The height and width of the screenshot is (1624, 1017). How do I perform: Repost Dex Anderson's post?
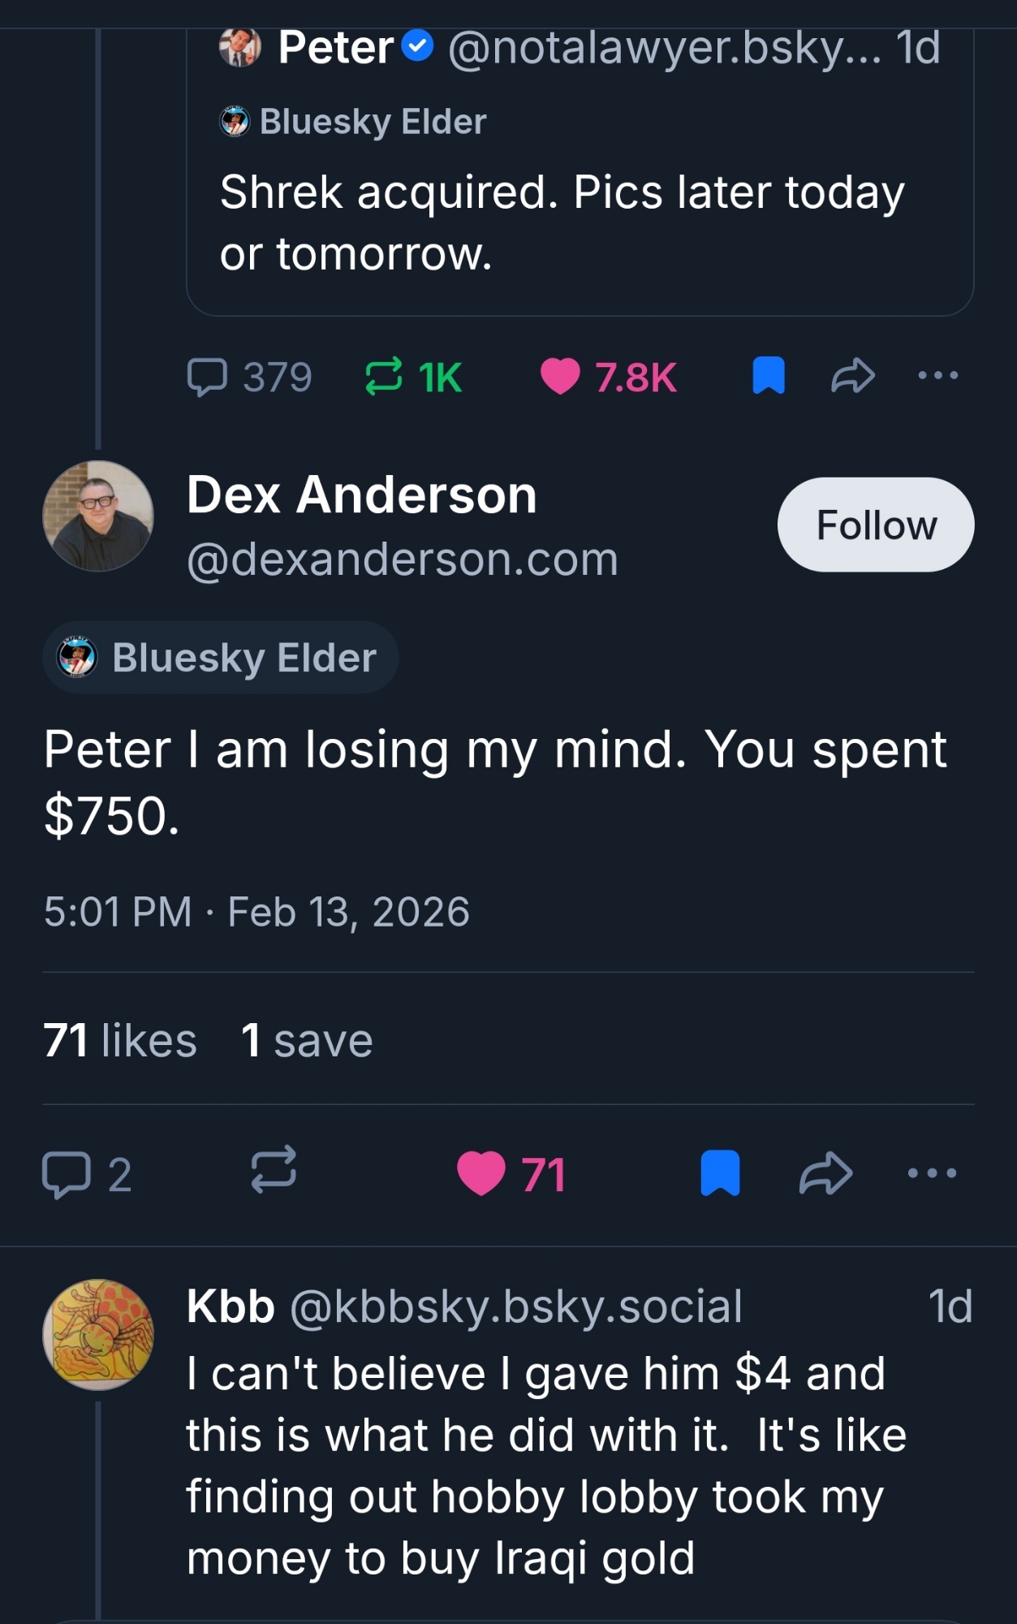pos(273,1172)
